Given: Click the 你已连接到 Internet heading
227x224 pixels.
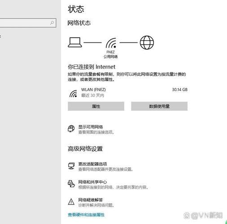Looking at the screenshot, I should (92, 67).
